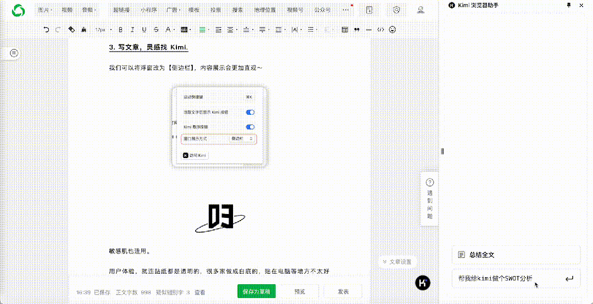Toggle bold formatting
Viewport: 593px width, 304px height.
[x=121, y=30]
